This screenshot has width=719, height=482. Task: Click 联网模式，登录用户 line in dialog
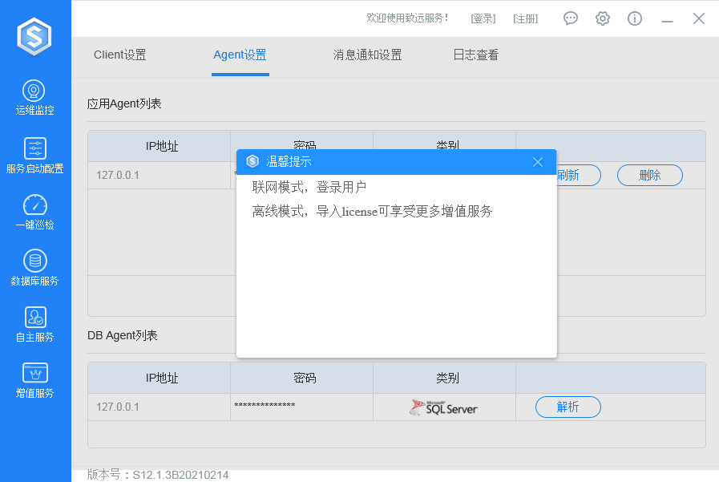click(309, 187)
